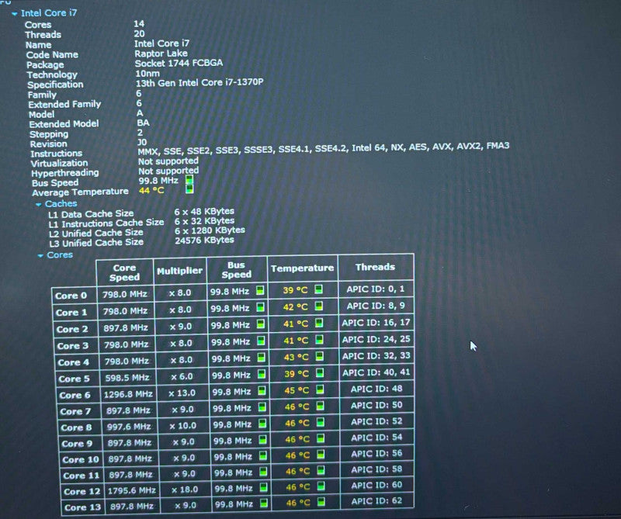This screenshot has width=621, height=519.
Task: Select the APIC ID: 40, 41 cell
Action: click(x=376, y=372)
